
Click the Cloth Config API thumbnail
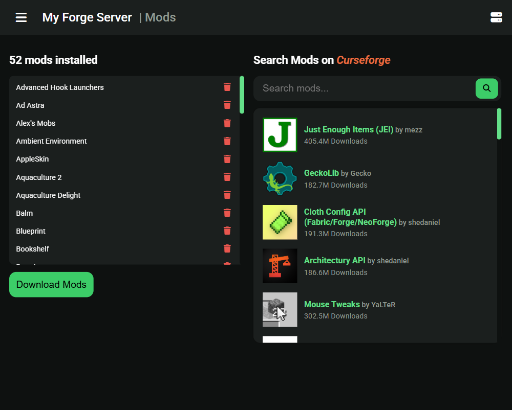coord(280,222)
